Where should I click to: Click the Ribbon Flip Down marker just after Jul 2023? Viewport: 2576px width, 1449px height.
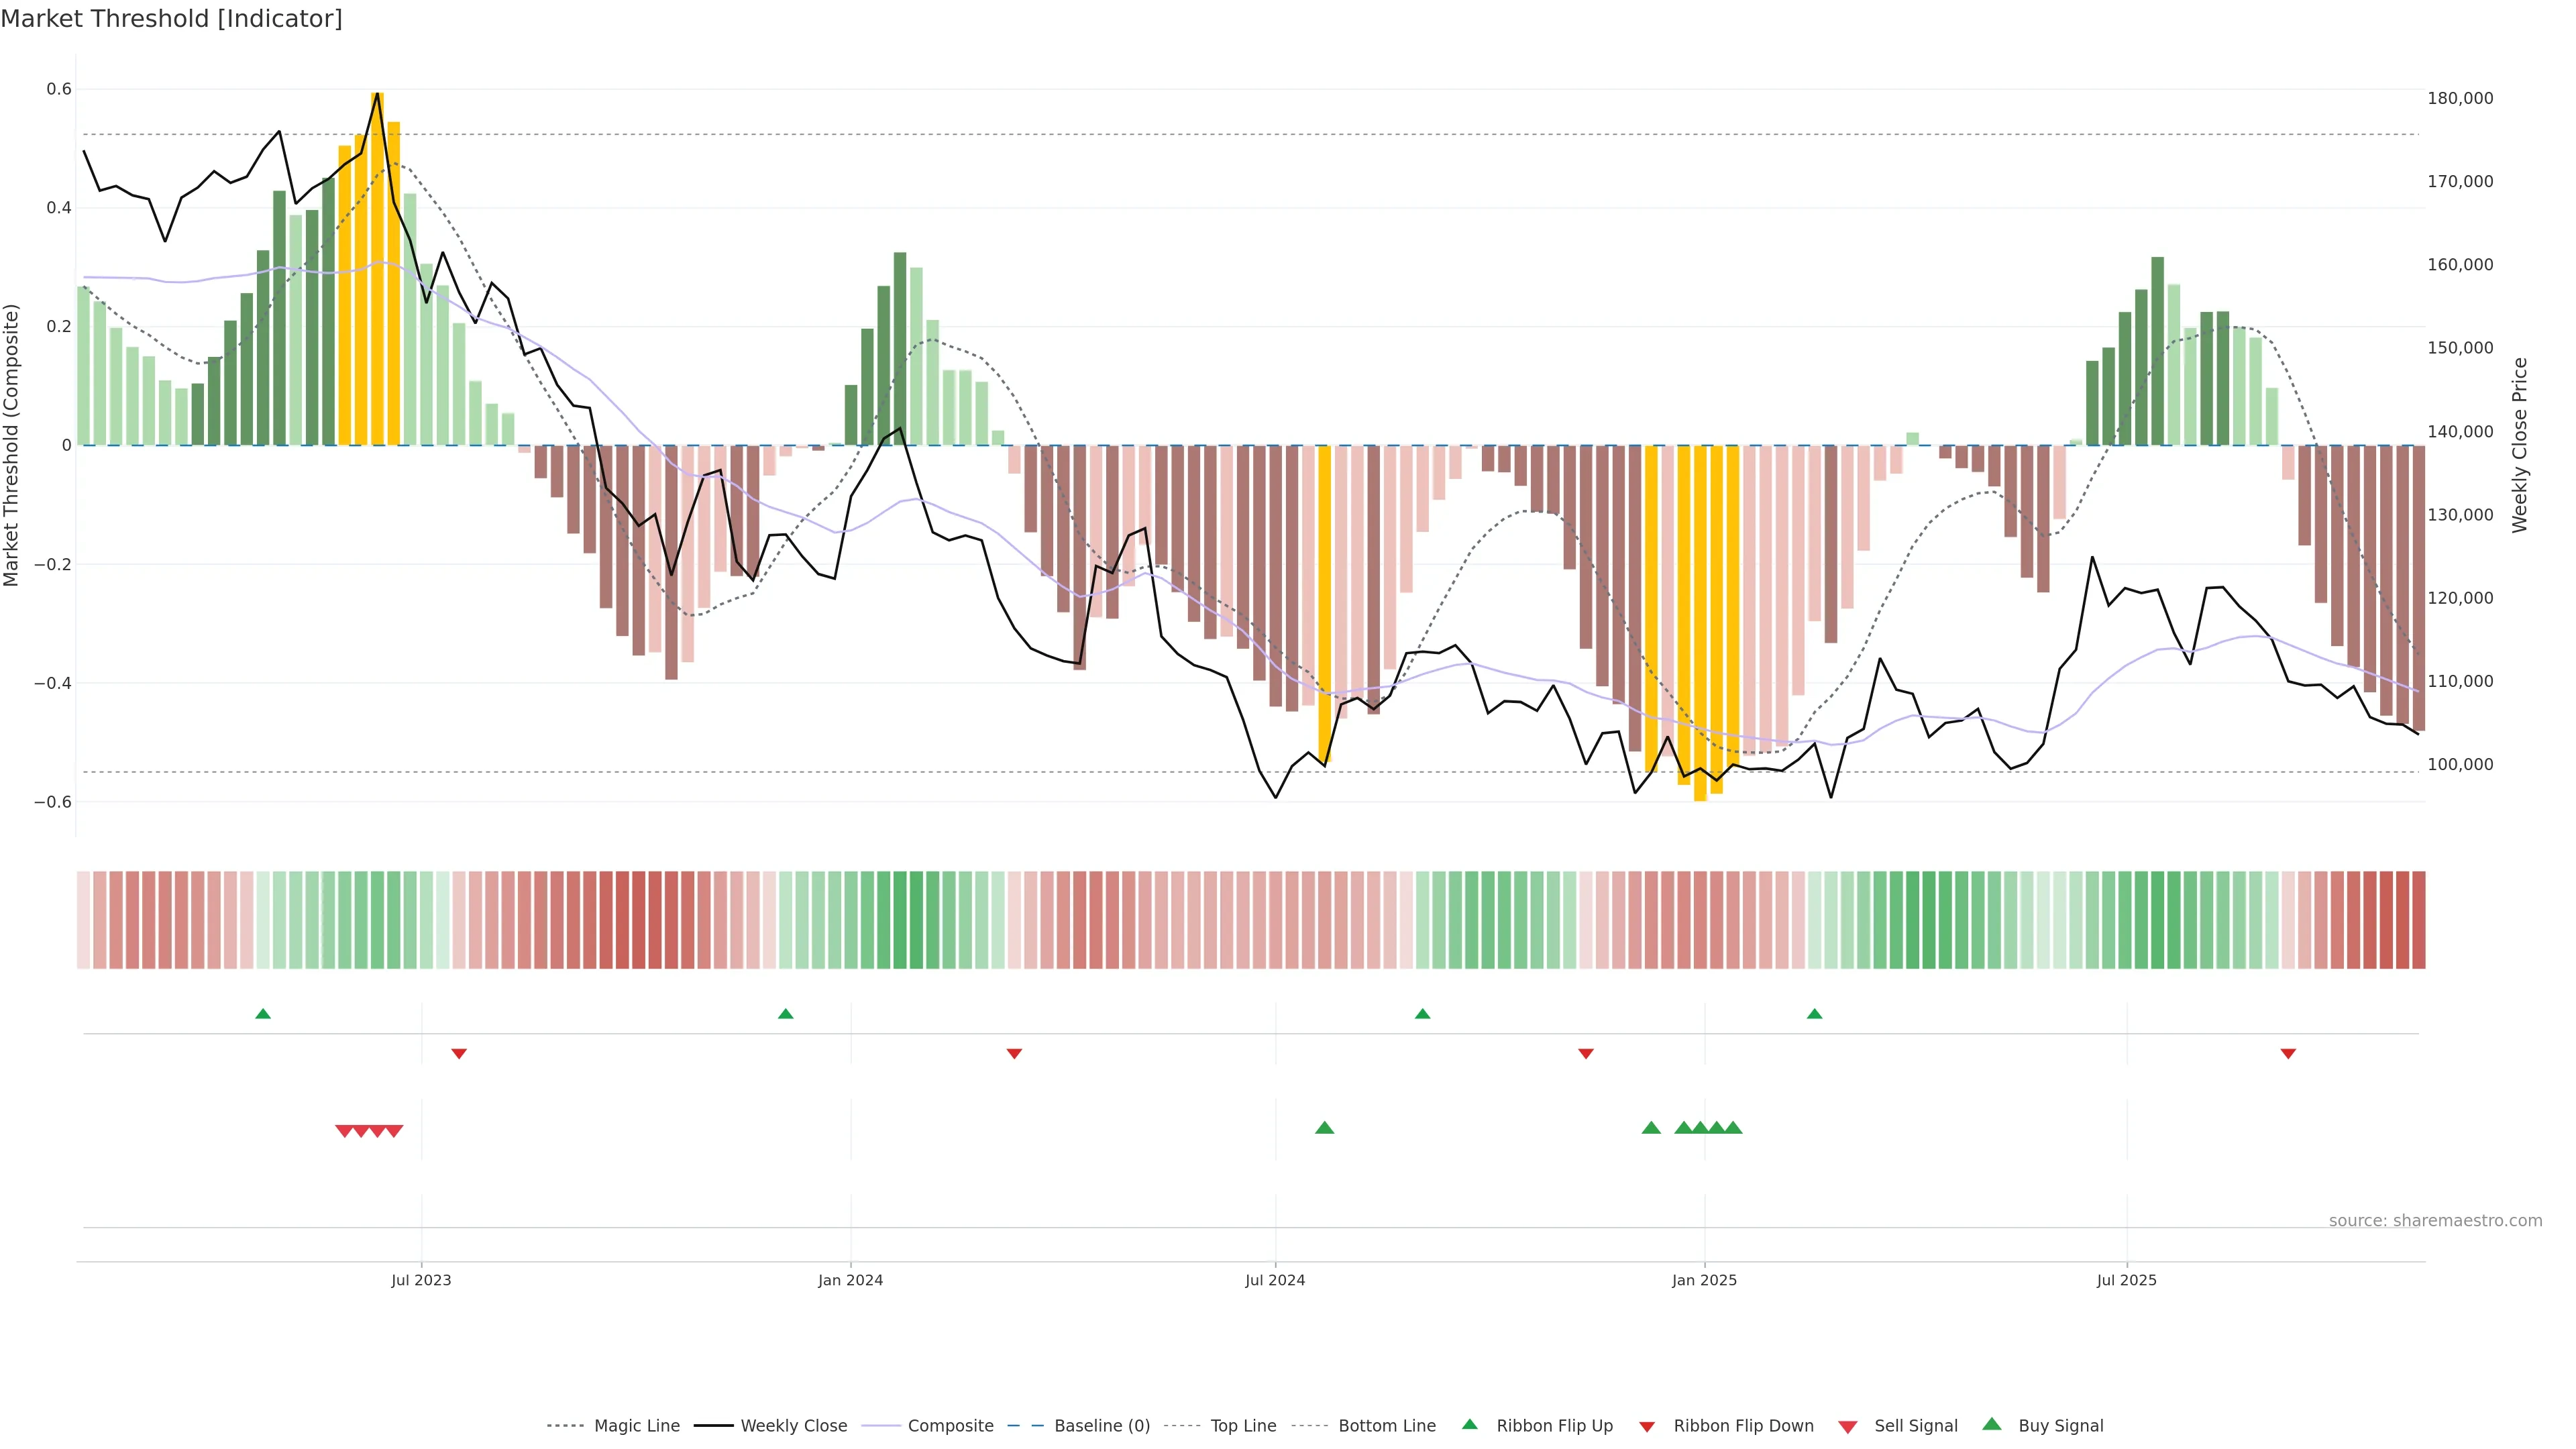pos(459,1053)
